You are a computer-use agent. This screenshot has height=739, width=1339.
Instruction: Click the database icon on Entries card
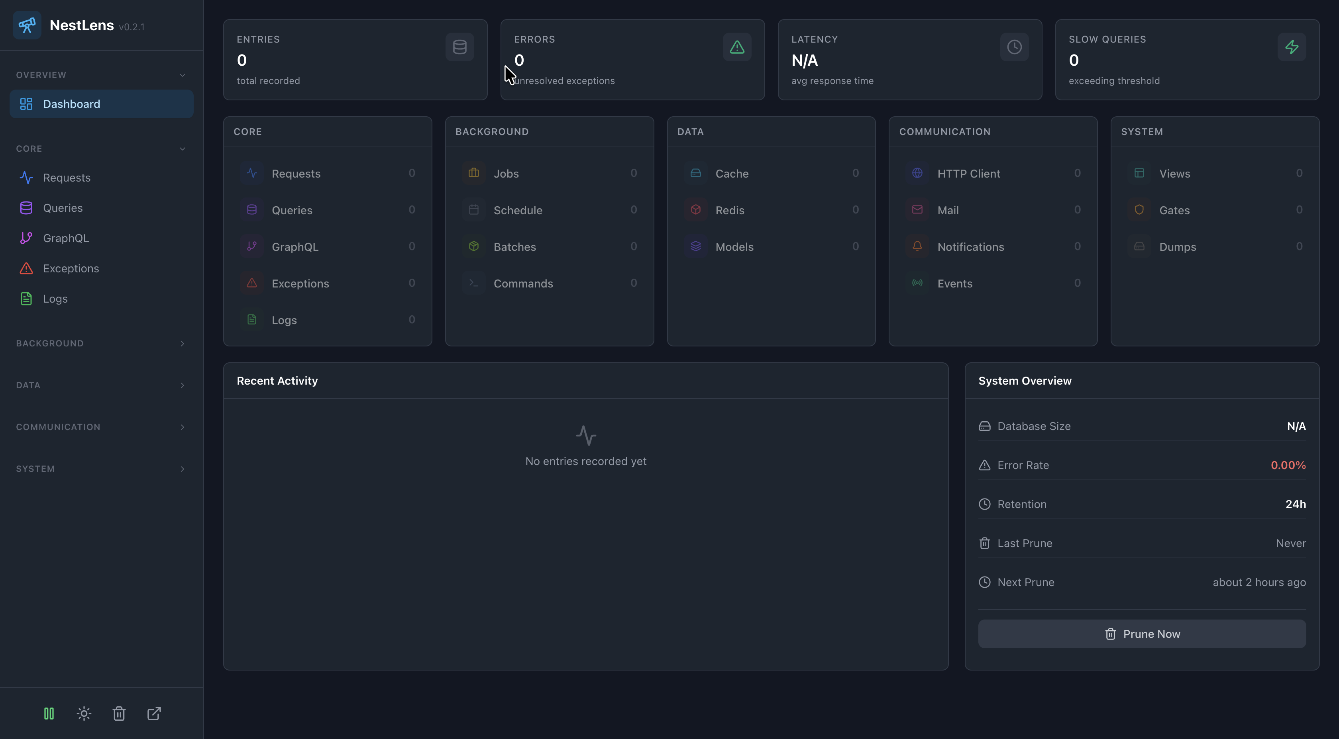click(x=459, y=47)
